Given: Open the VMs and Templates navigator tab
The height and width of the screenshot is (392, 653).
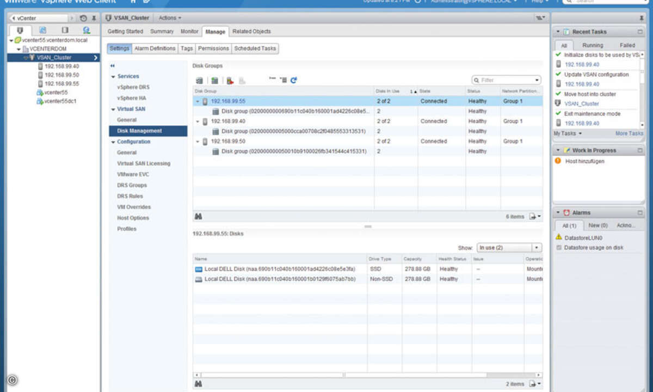Looking at the screenshot, I should (x=43, y=30).
